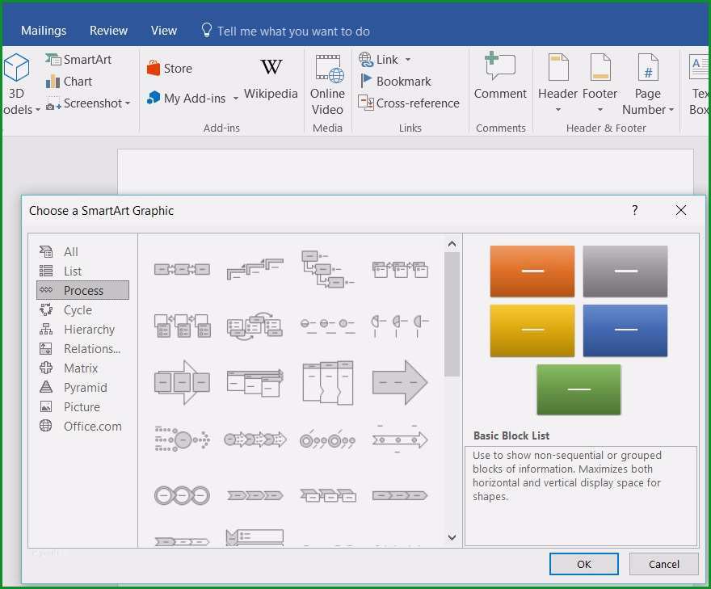Screen dimensions: 711x589
Task: Select the Cycle SmartArt category
Action: (82, 310)
